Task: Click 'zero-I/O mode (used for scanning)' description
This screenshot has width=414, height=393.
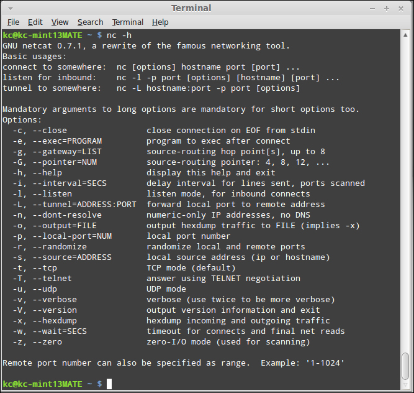Action: (228, 342)
